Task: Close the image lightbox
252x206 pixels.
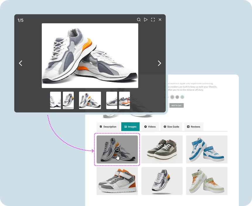Action: (160, 20)
